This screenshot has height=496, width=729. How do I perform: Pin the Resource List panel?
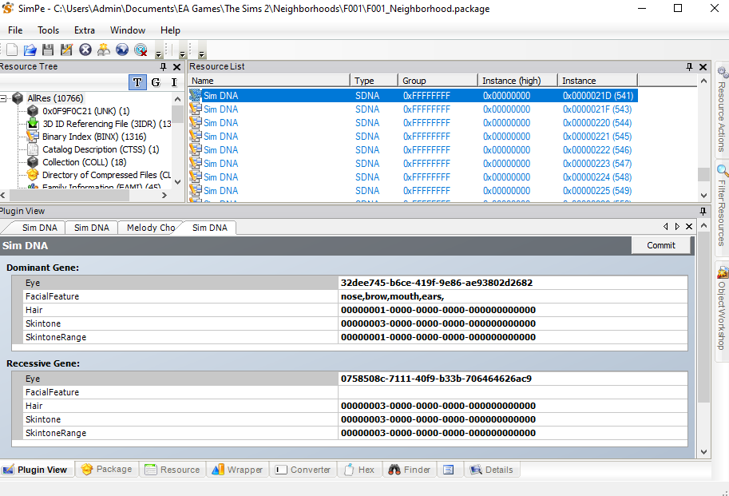(x=690, y=67)
